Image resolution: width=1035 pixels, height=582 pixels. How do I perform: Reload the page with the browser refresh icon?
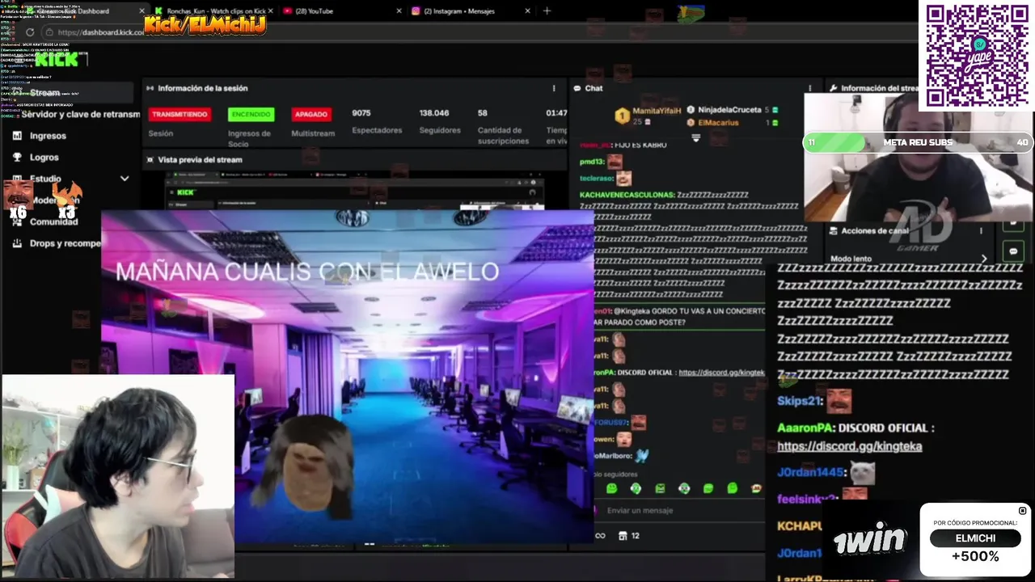(x=30, y=32)
